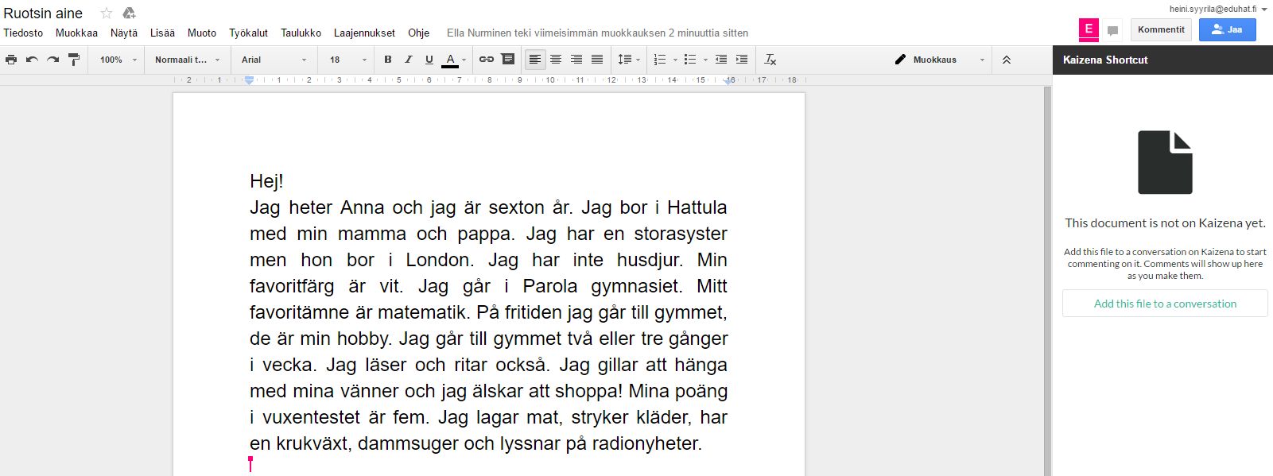Undo the last edit with the undo arrow
The image size is (1273, 476).
tap(32, 60)
